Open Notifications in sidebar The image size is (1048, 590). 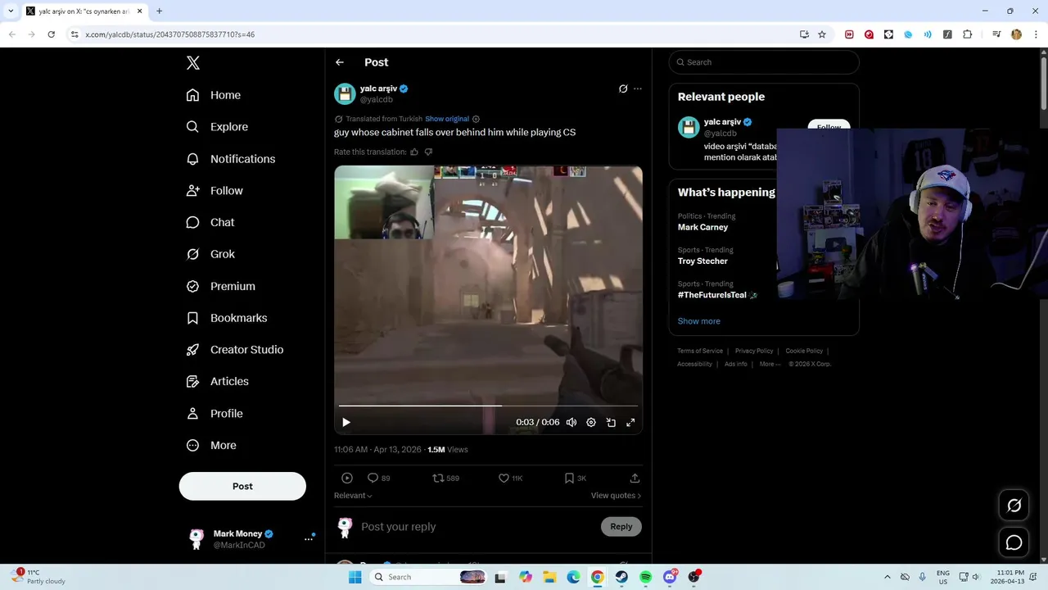(231, 159)
